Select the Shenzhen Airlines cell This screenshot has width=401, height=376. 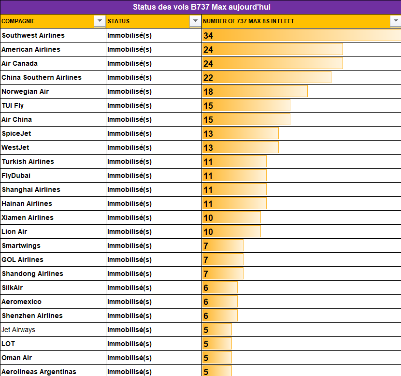coord(53,316)
